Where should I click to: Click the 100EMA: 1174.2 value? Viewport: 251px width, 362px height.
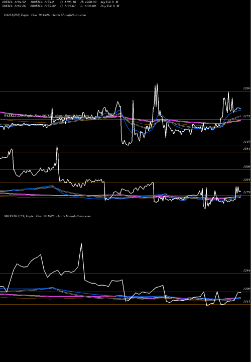click(x=43, y=2)
